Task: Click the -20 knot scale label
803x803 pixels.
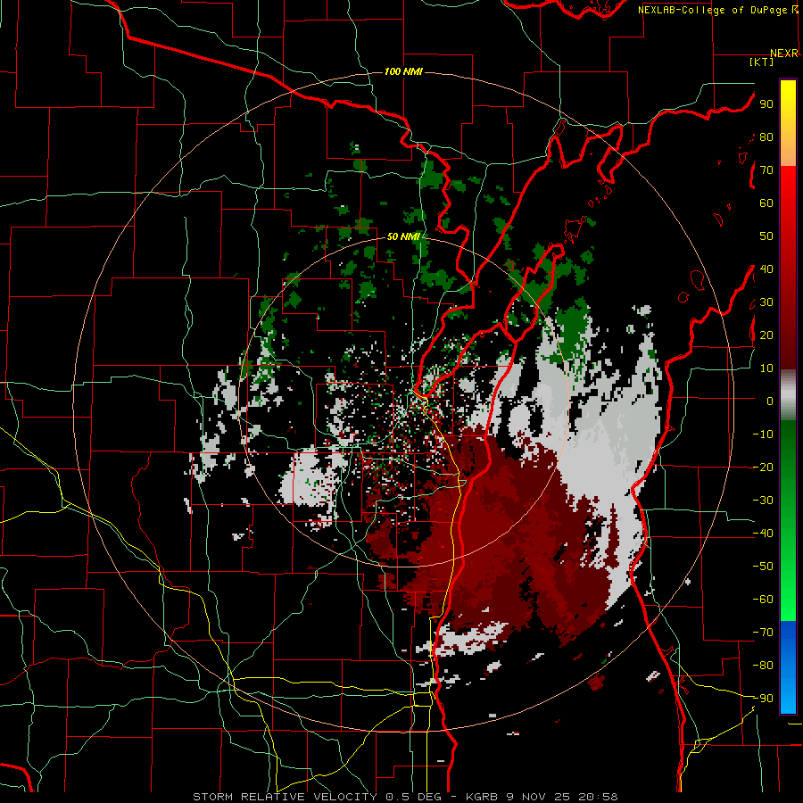Action: pos(763,468)
